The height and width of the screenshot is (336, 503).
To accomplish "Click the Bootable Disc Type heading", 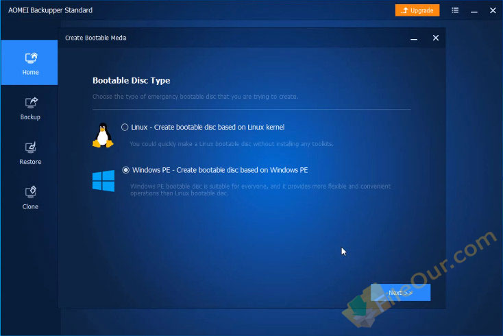I will pyautogui.click(x=131, y=80).
